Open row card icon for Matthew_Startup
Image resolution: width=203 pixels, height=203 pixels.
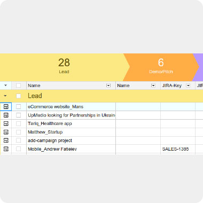click(x=6, y=132)
